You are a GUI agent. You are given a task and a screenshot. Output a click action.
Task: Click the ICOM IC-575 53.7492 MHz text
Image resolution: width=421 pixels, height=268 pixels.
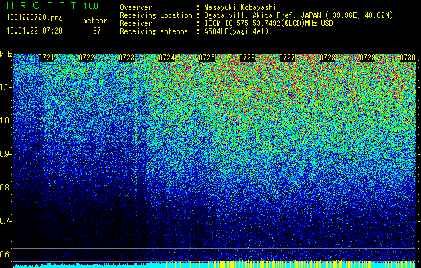[x=268, y=23]
